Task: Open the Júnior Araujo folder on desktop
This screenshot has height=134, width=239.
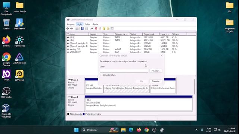Action: tap(19, 7)
